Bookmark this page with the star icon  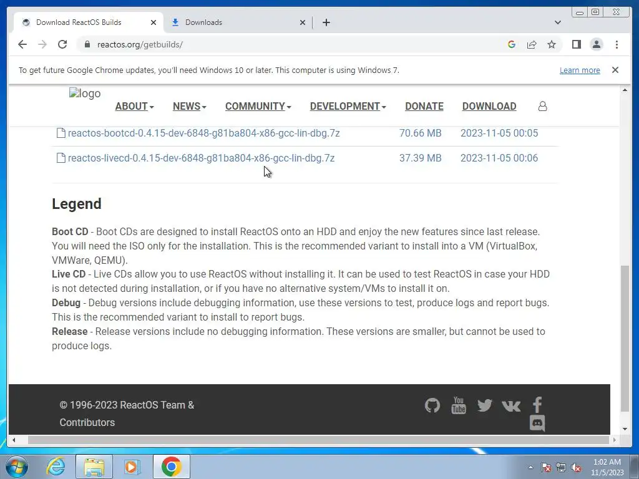pyautogui.click(x=552, y=44)
